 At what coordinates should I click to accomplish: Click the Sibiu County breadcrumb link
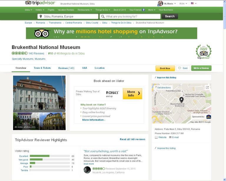(92, 23)
